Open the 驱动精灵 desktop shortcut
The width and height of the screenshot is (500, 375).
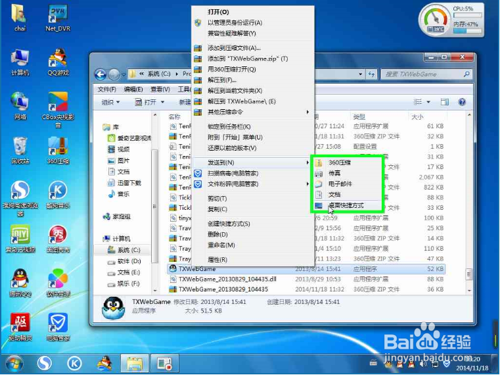pos(20,326)
